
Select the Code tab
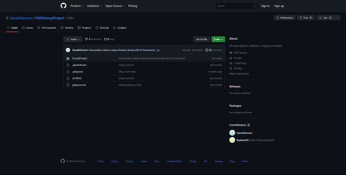tap(12, 28)
